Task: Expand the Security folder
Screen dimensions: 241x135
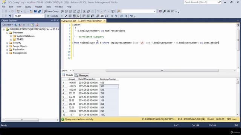Action: [x=7, y=43]
